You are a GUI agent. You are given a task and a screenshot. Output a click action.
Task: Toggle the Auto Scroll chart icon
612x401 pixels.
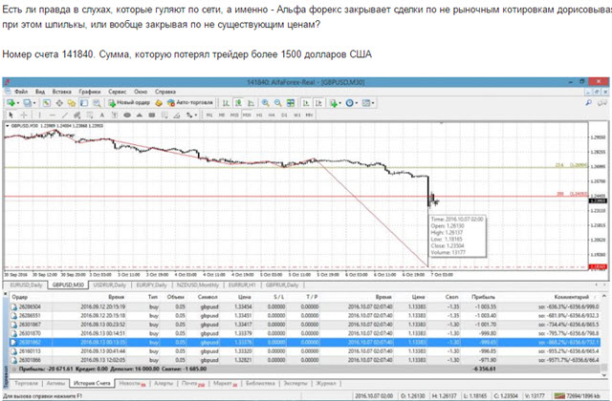tap(306, 103)
